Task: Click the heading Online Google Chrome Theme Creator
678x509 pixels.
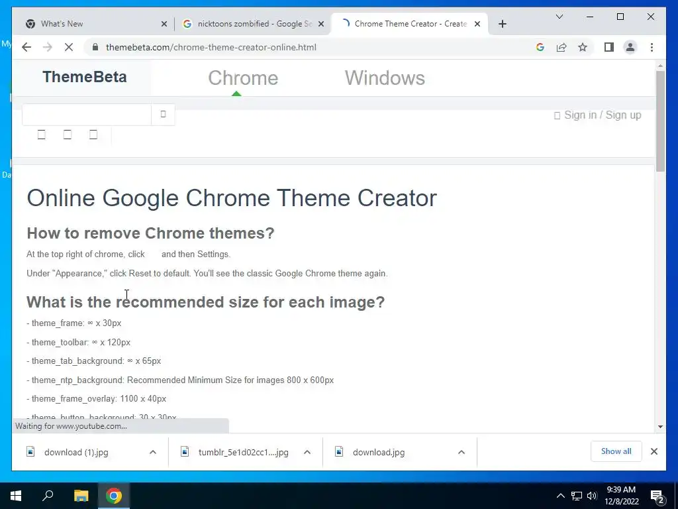Action: tap(232, 198)
